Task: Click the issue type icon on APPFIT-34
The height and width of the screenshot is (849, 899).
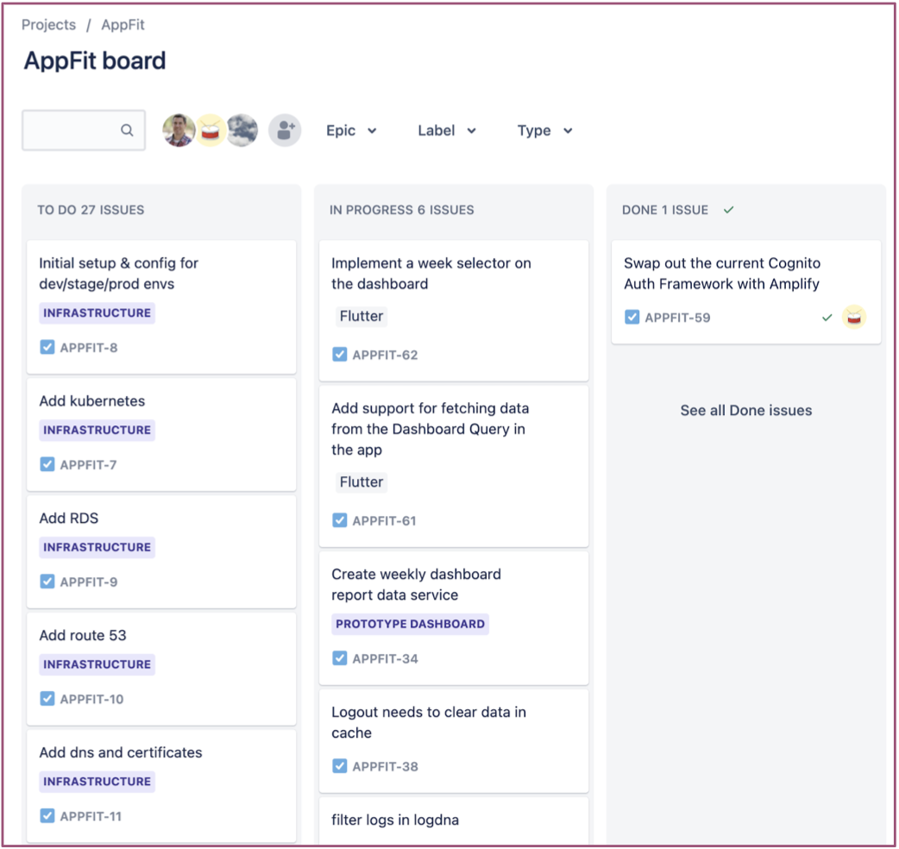Action: pyautogui.click(x=340, y=657)
